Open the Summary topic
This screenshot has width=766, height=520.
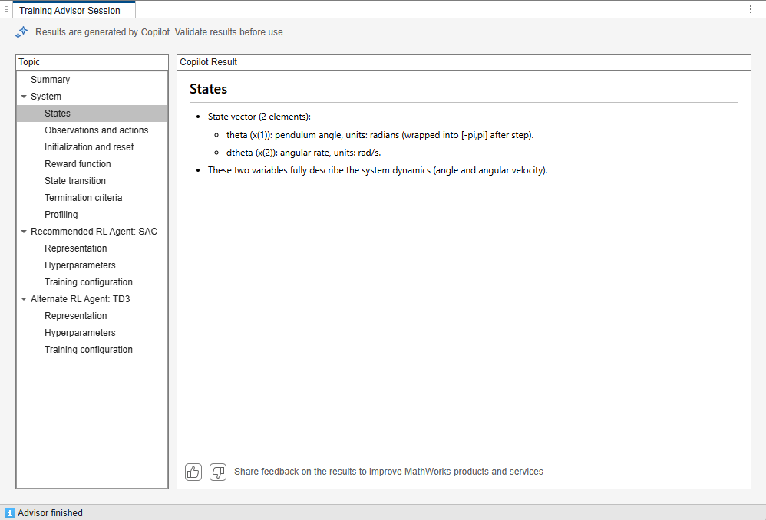pos(51,80)
